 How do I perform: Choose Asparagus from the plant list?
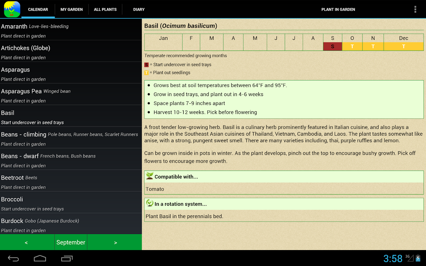coord(71,73)
